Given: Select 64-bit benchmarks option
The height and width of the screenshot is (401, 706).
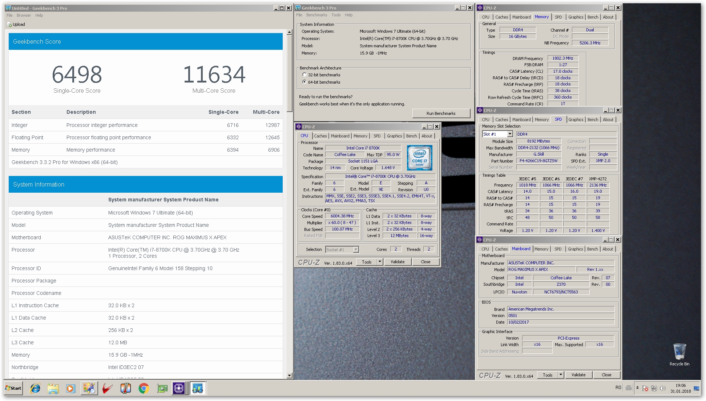Looking at the screenshot, I should 304,82.
